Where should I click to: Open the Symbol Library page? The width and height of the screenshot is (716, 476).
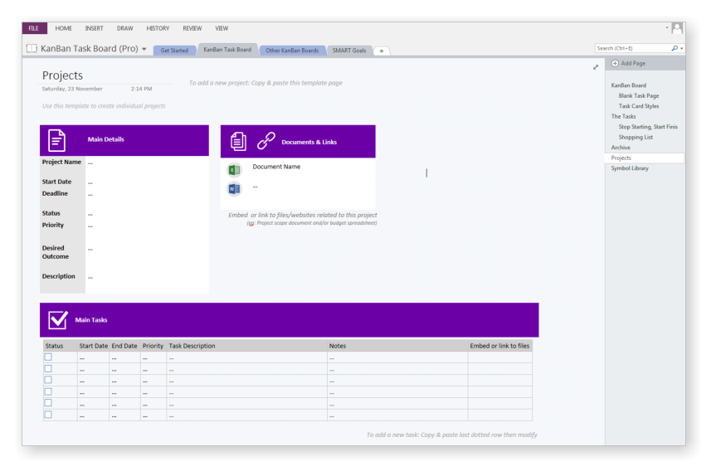[630, 168]
